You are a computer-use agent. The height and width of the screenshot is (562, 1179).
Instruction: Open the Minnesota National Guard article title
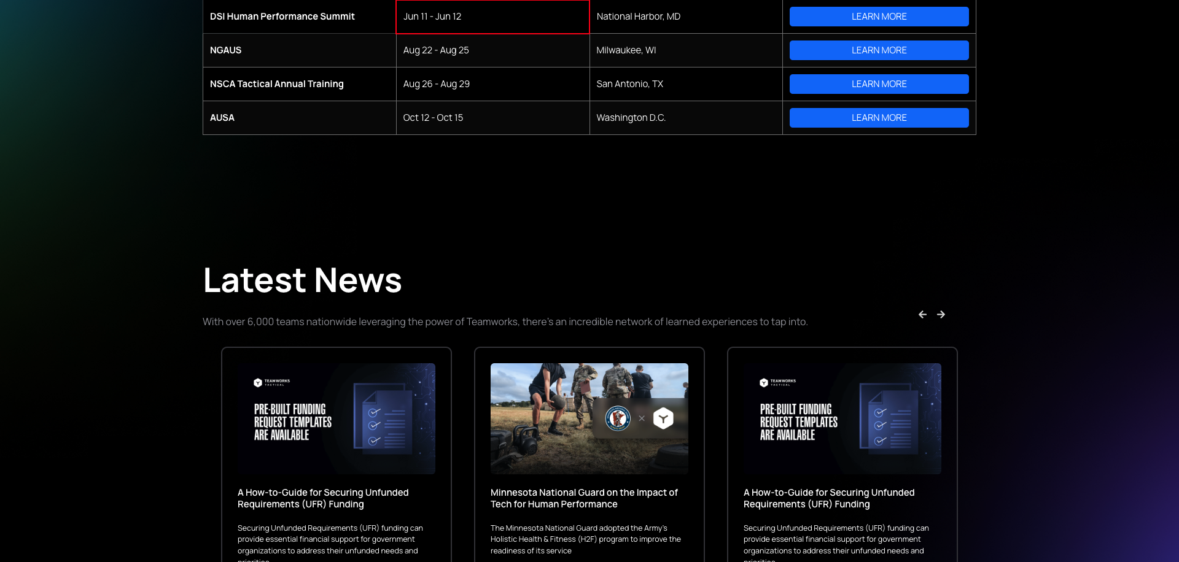584,498
